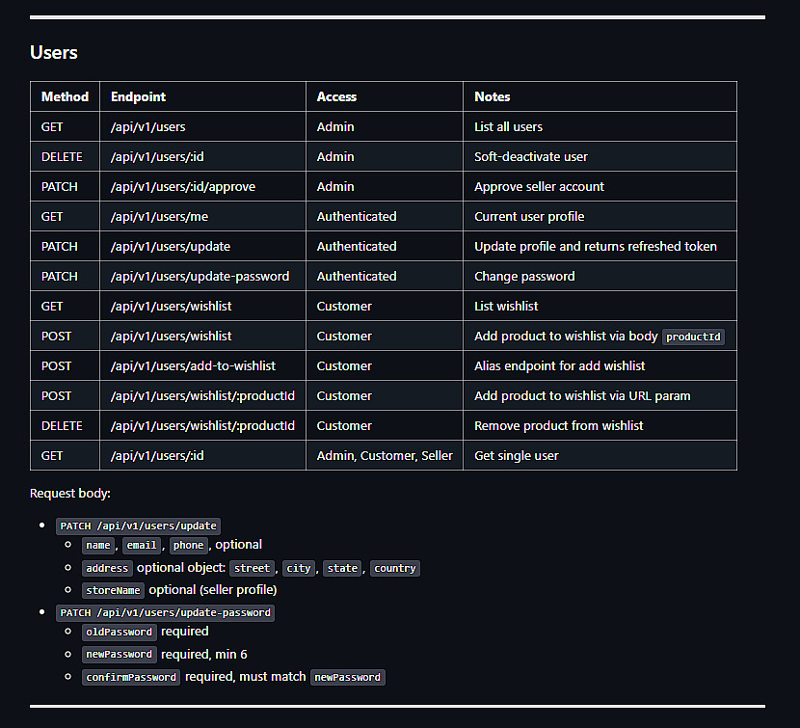800x728 pixels.
Task: Click the Users section heading
Action: tap(54, 52)
